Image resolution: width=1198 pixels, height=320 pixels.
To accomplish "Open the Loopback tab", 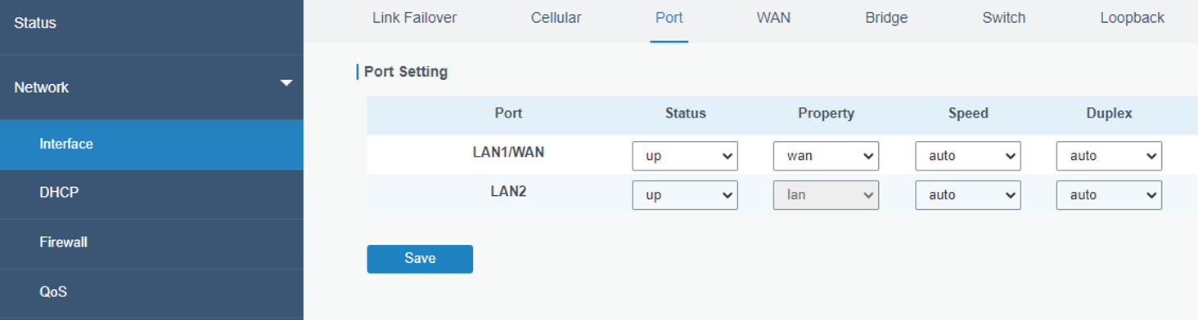I will click(1132, 18).
